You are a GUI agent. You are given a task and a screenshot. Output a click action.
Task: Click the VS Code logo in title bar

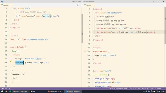(x=2, y=2)
